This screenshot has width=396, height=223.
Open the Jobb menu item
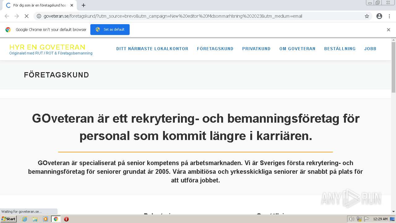370,49
